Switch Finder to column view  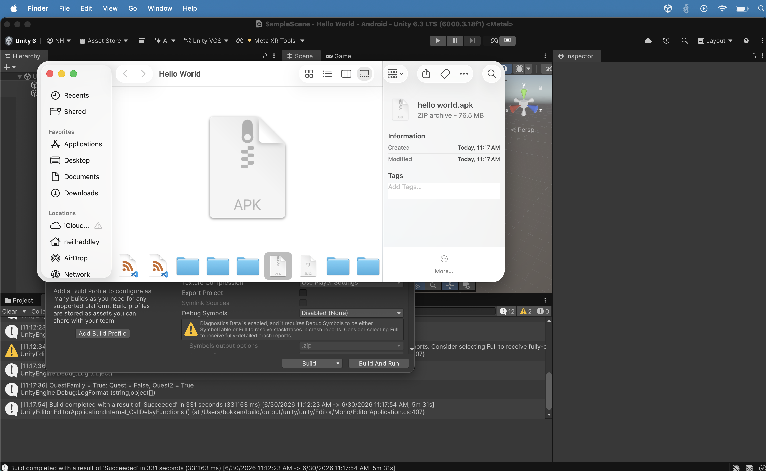[x=346, y=74]
